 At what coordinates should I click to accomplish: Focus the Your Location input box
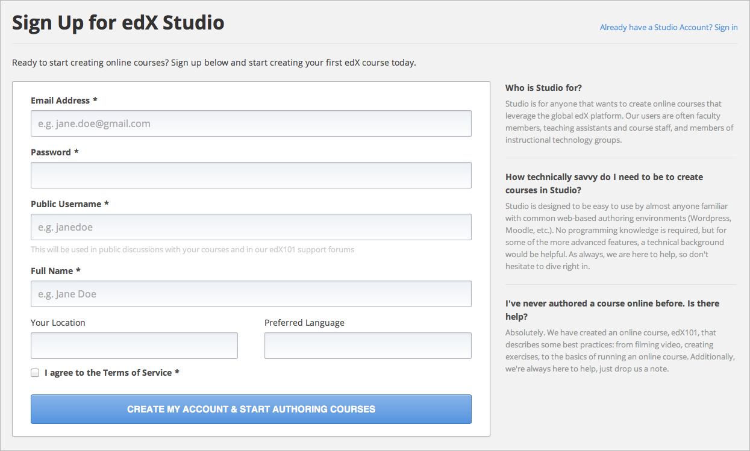134,346
